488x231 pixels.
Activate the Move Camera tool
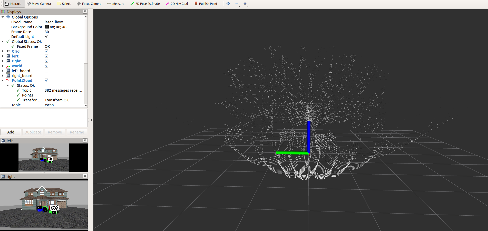click(39, 4)
